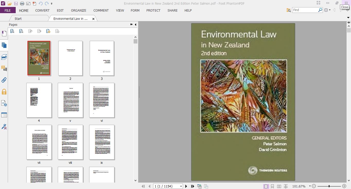The image size is (351, 189).
Task: Email the document via the envelope icon
Action: (28, 4)
